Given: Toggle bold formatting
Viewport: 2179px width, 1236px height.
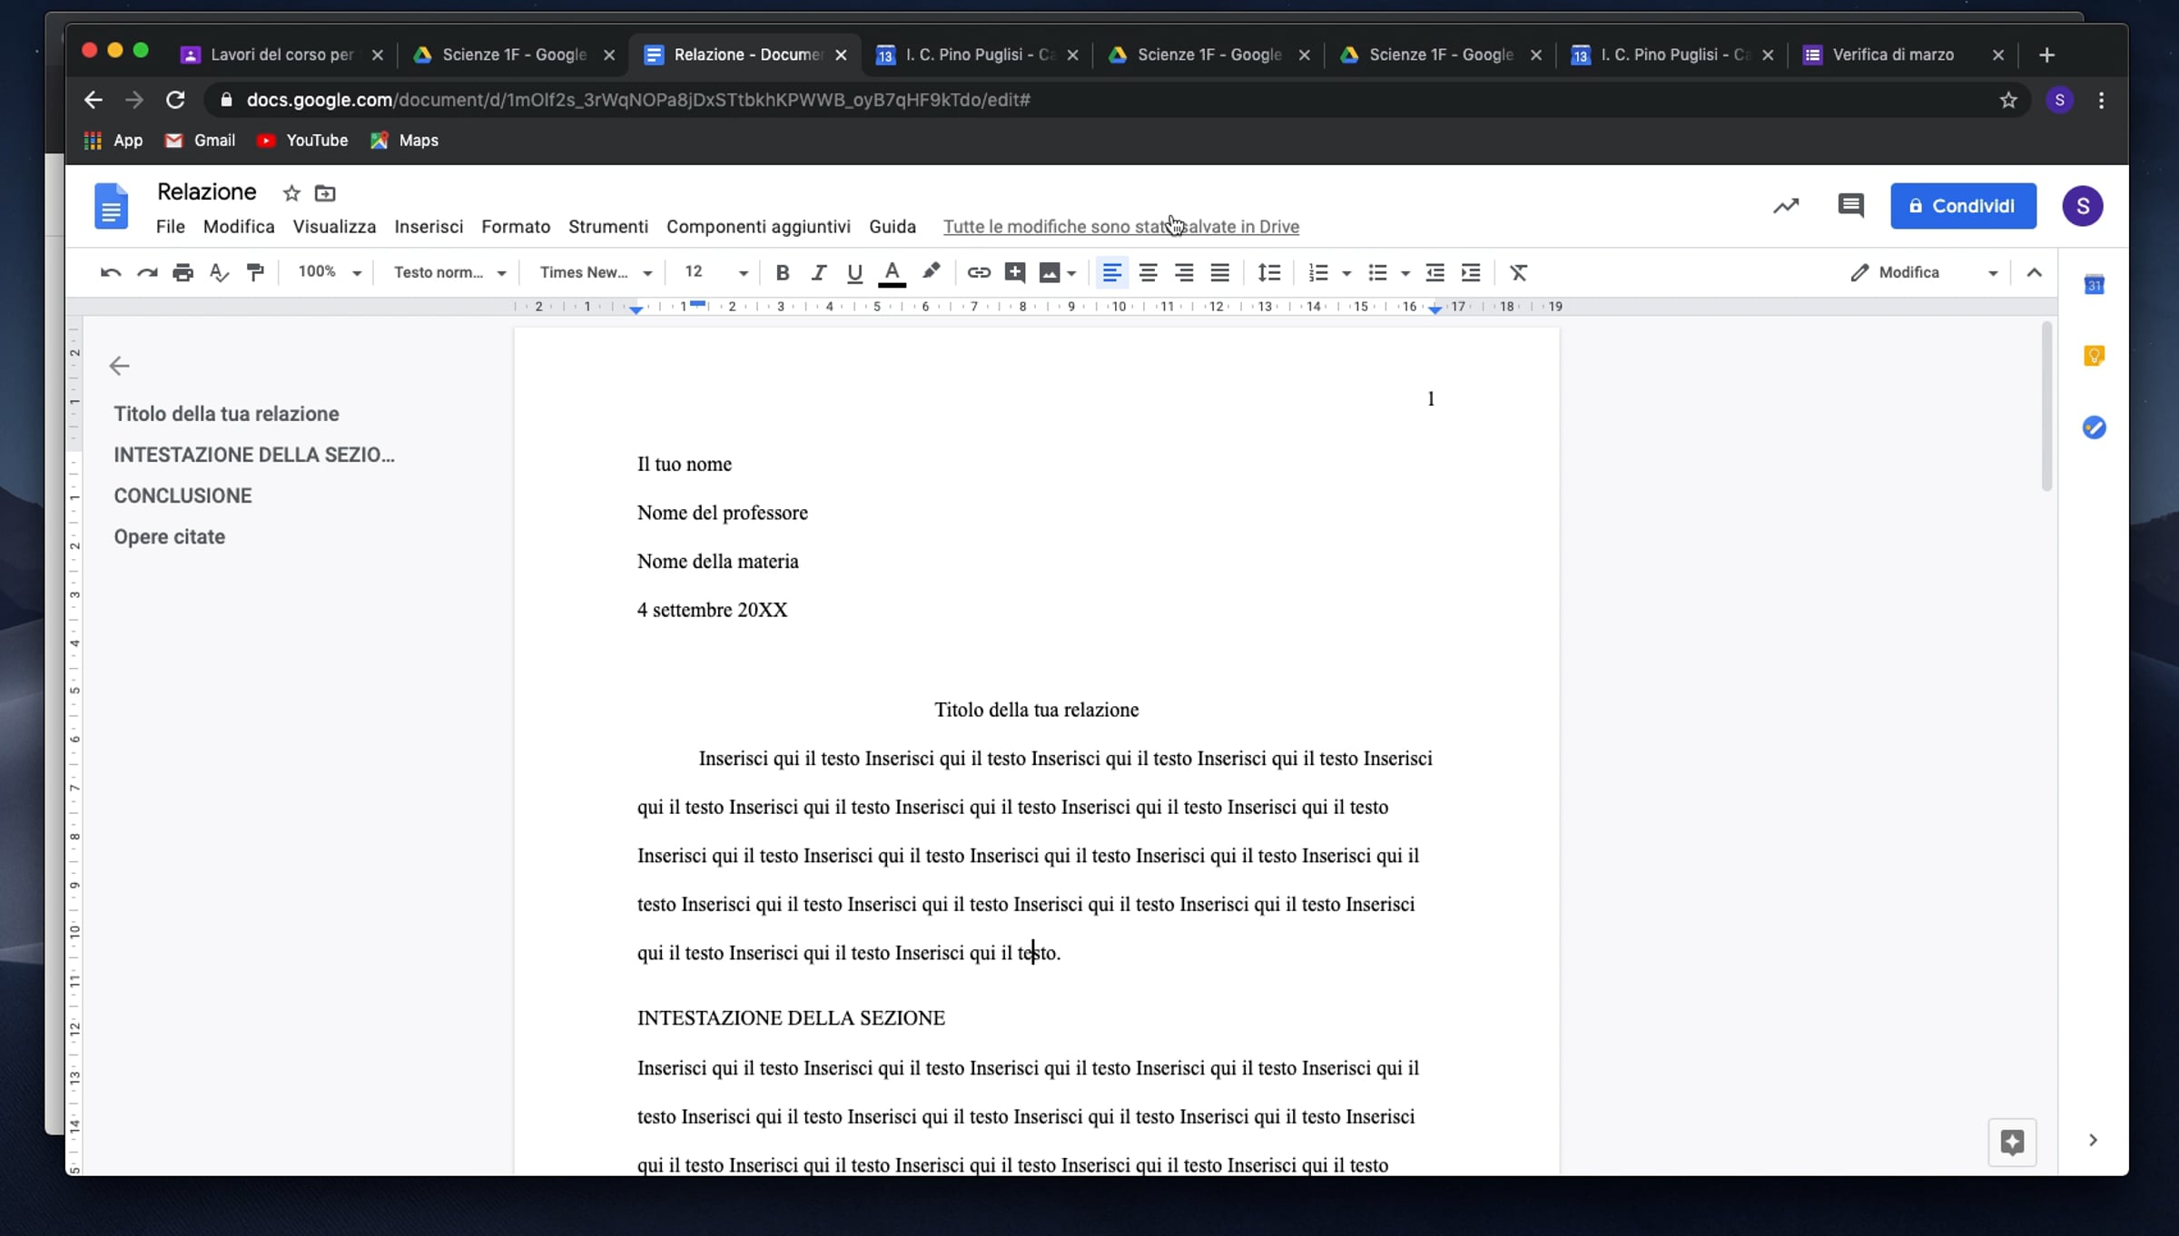Looking at the screenshot, I should pyautogui.click(x=782, y=272).
